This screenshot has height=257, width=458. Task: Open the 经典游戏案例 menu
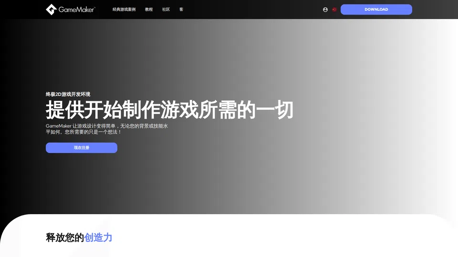[124, 10]
